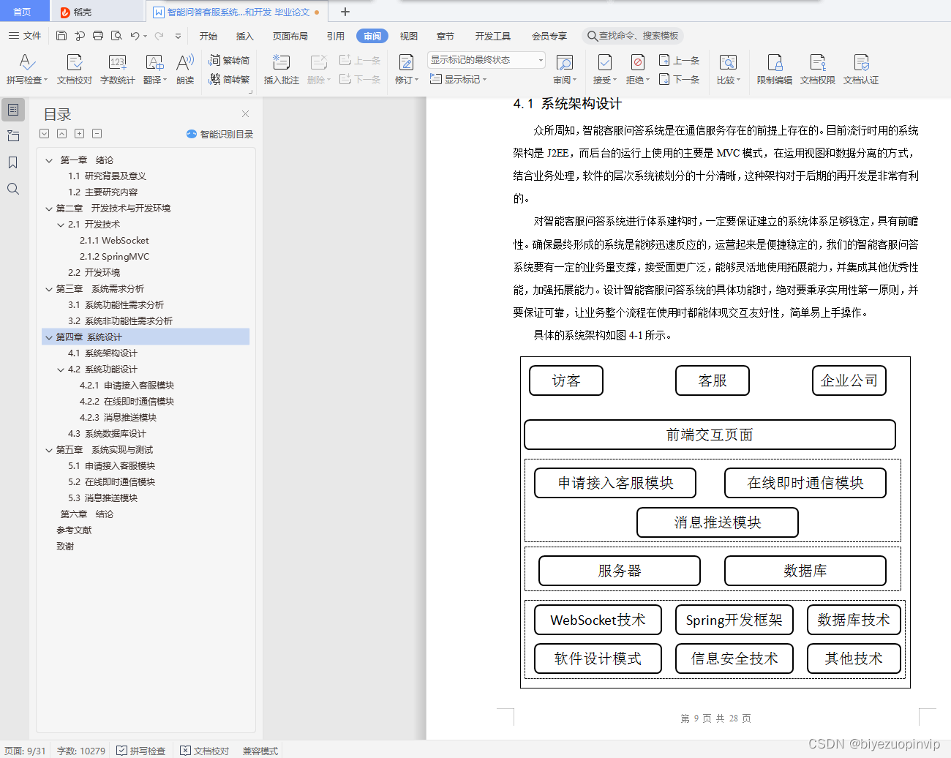Viewport: 951px width, 758px height.
Task: Toggle the select-all checkbox in 目录 panel
Action: [44, 133]
